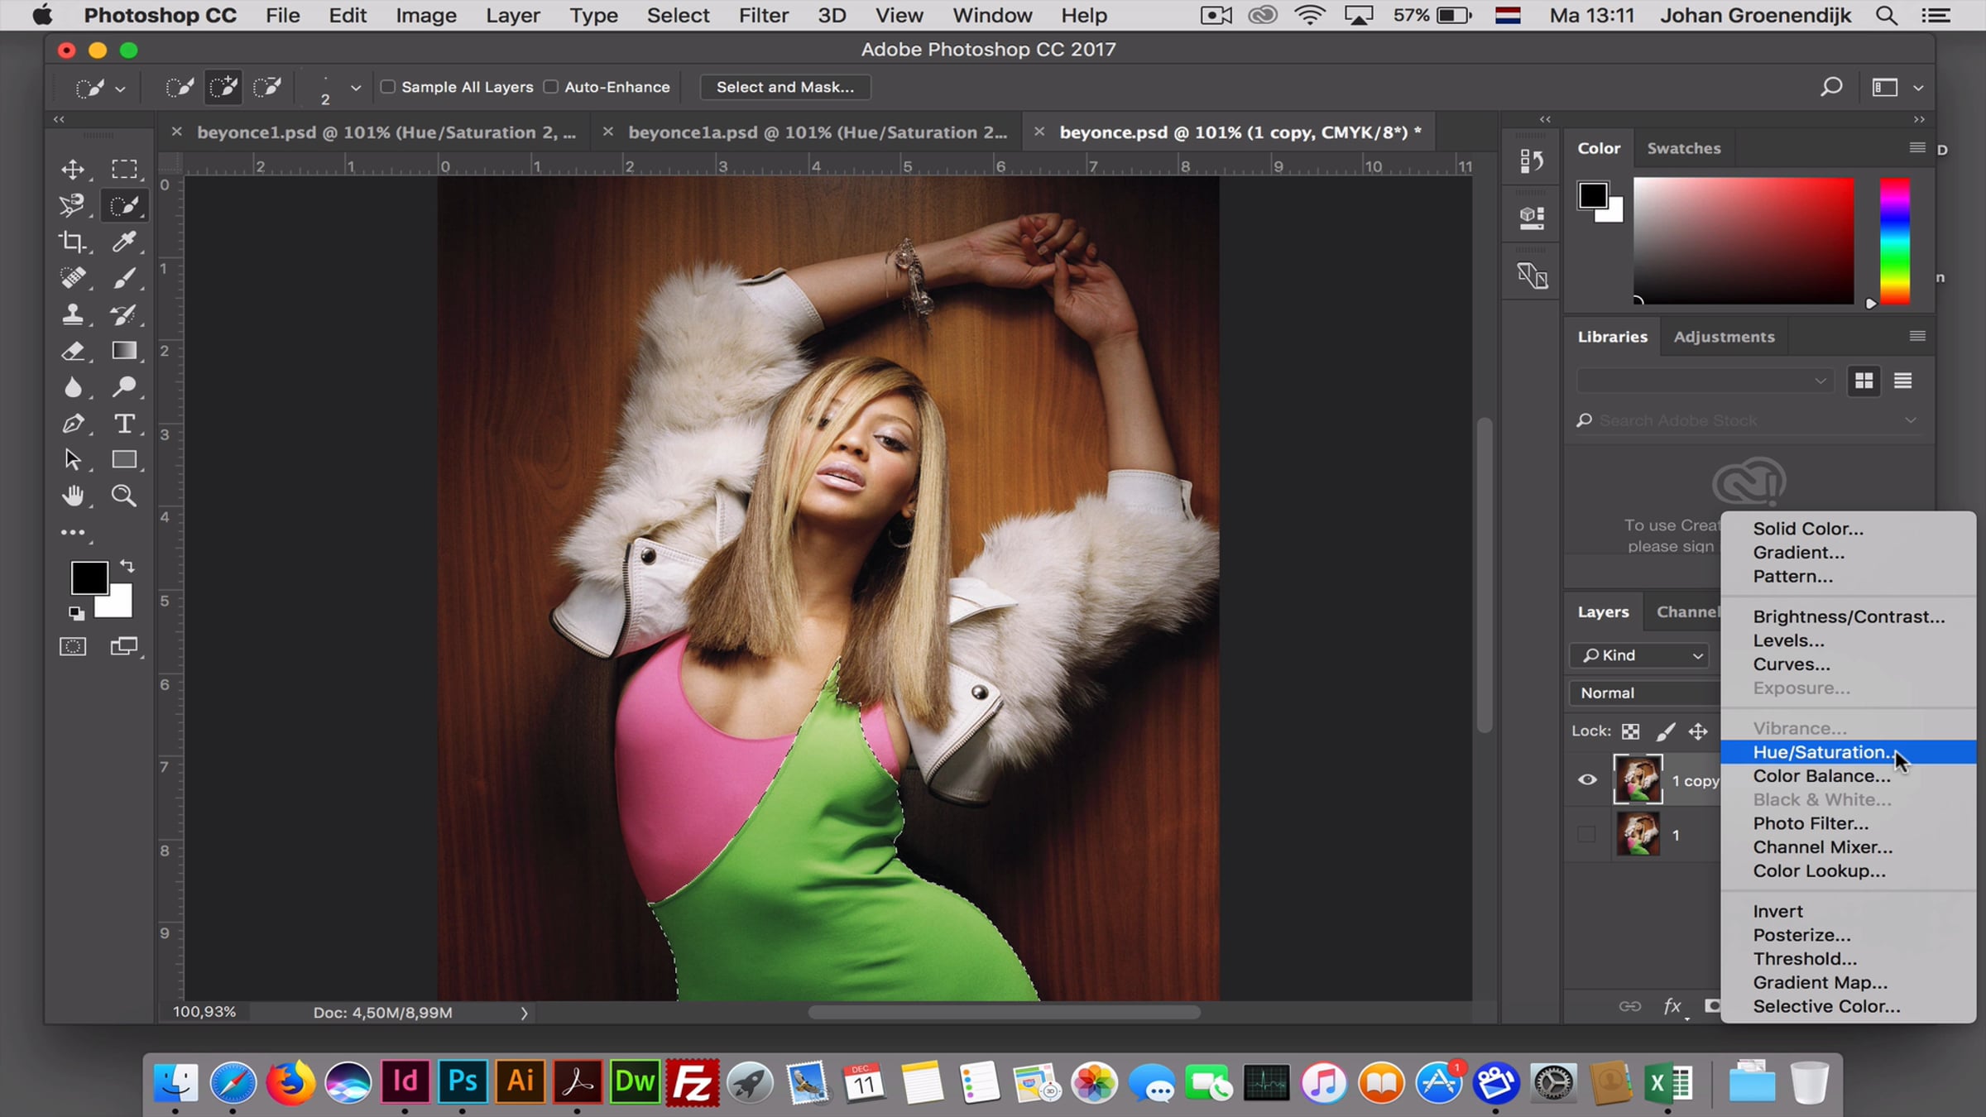Open the Edit Toolbar three-dots menu

point(73,533)
